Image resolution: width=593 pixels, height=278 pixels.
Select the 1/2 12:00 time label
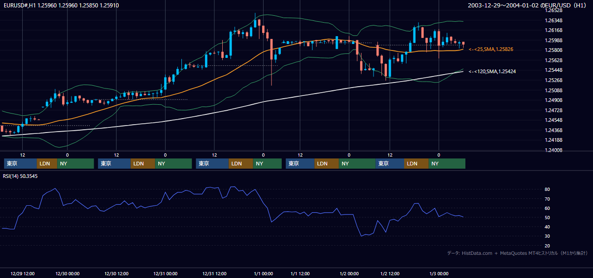click(x=390, y=273)
